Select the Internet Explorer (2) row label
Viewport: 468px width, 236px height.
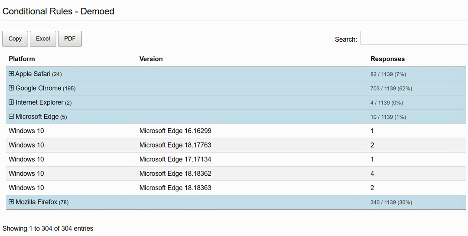point(44,102)
